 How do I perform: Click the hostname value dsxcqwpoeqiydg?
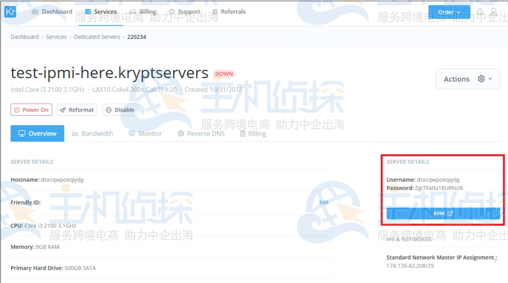click(x=62, y=180)
